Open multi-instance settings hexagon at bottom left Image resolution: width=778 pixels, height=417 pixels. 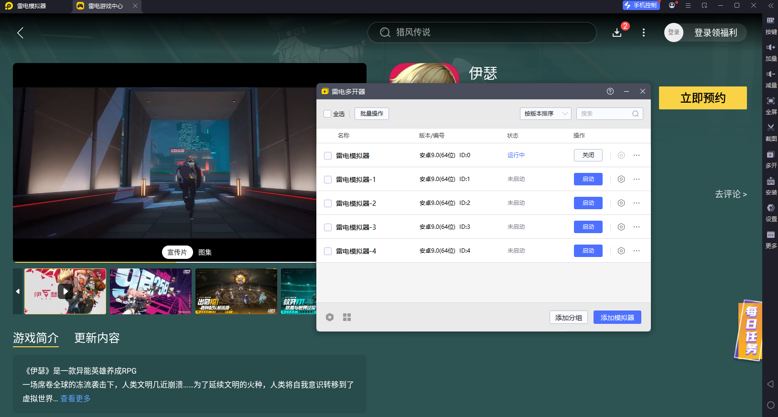tap(330, 317)
